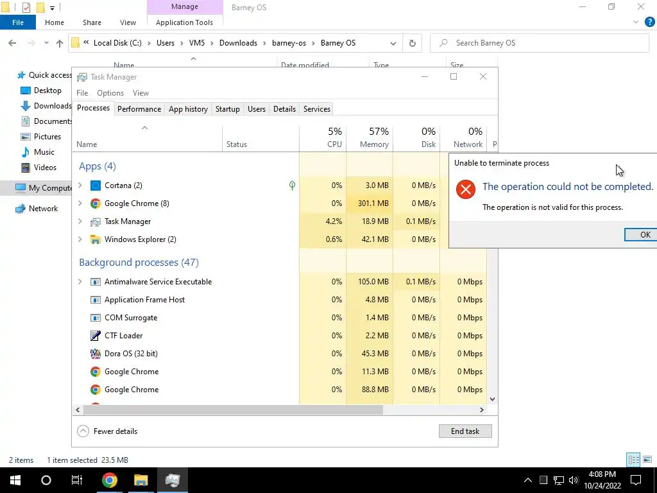The width and height of the screenshot is (657, 493).
Task: Expand the Task Manager process group
Action: coord(80,221)
